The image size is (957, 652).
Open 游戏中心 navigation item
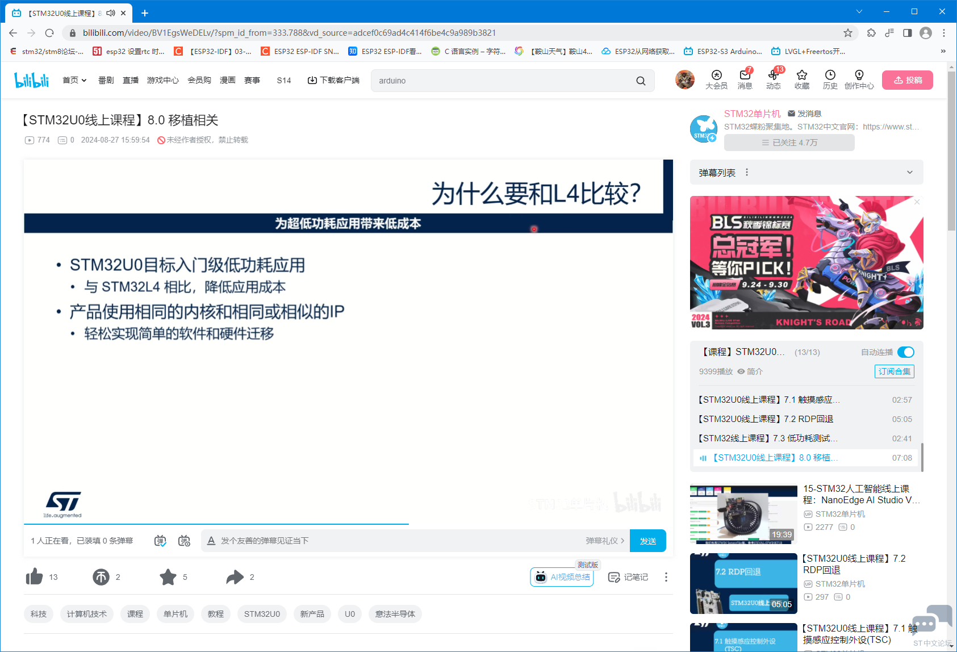pyautogui.click(x=163, y=80)
